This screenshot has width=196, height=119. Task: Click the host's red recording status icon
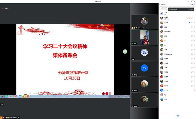tap(189, 18)
